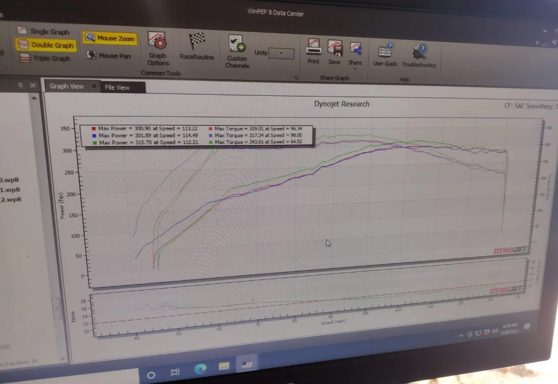Screen dimensions: 558x384
Task: Select the Single Graph layout
Action: click(x=43, y=31)
